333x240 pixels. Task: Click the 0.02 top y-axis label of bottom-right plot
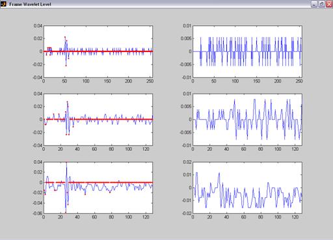(187, 162)
